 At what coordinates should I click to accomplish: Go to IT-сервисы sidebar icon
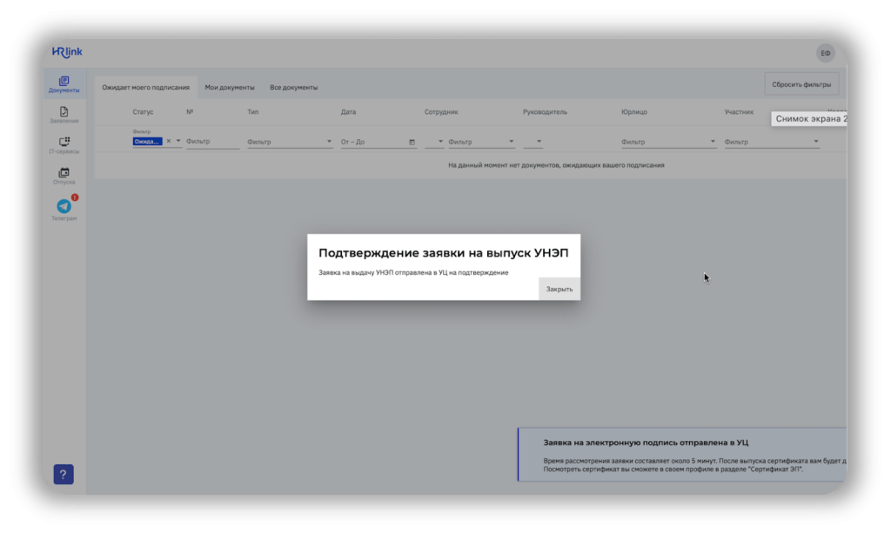coord(64,145)
